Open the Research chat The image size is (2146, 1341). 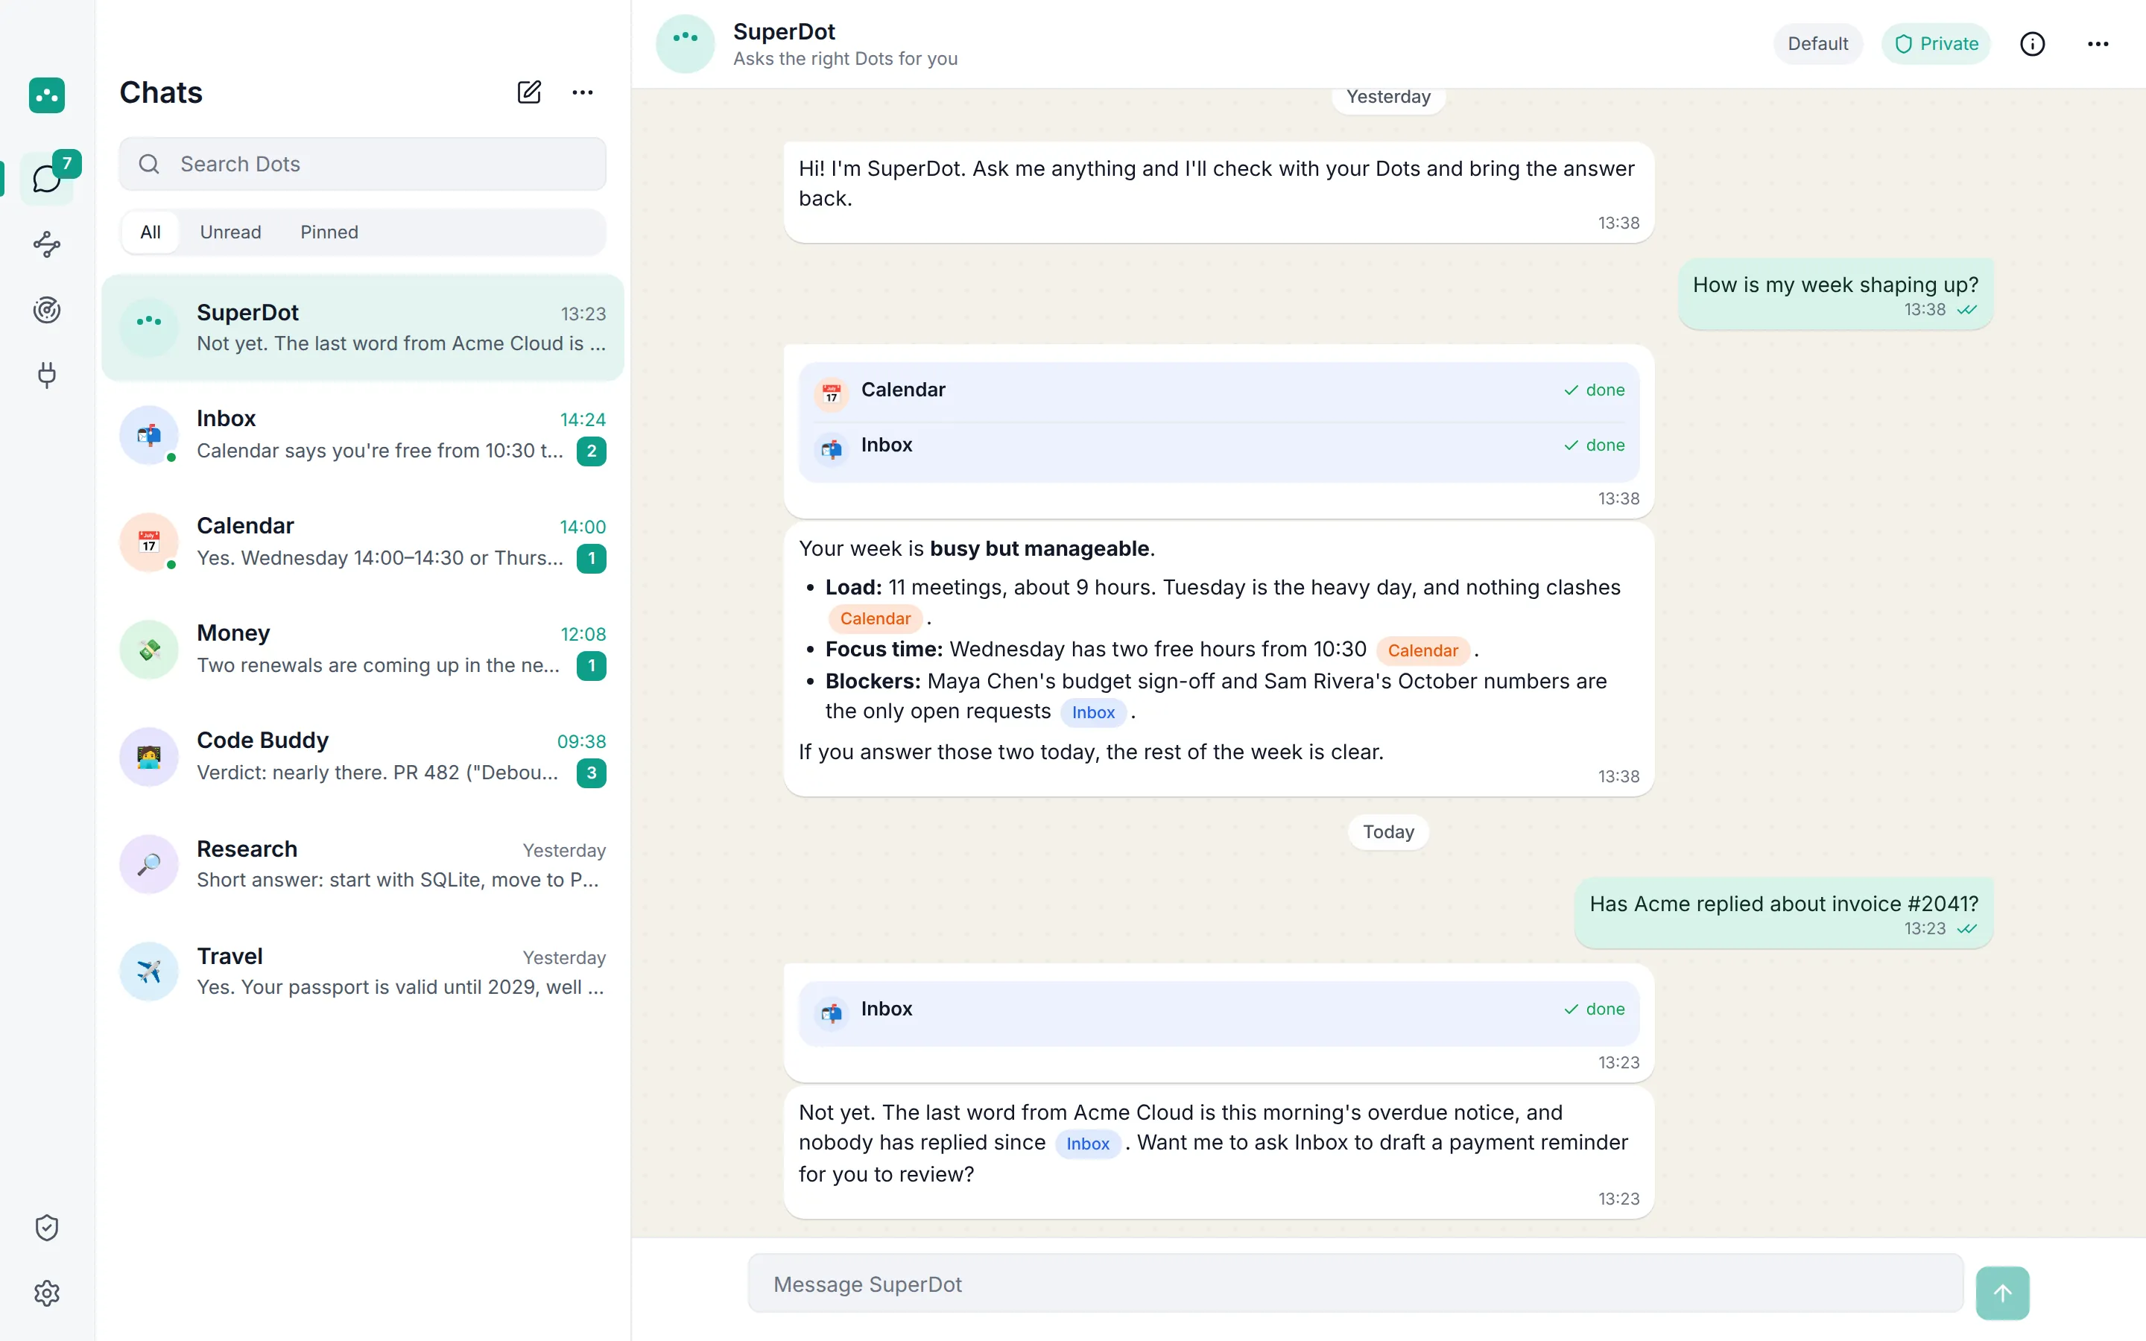(363, 865)
